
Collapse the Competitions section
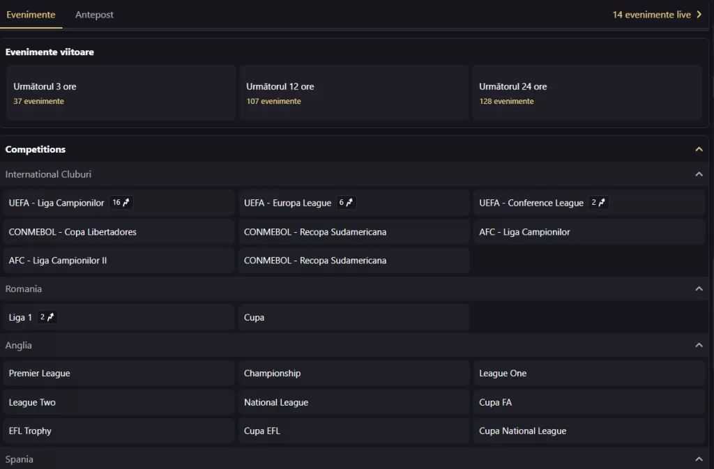(x=699, y=149)
